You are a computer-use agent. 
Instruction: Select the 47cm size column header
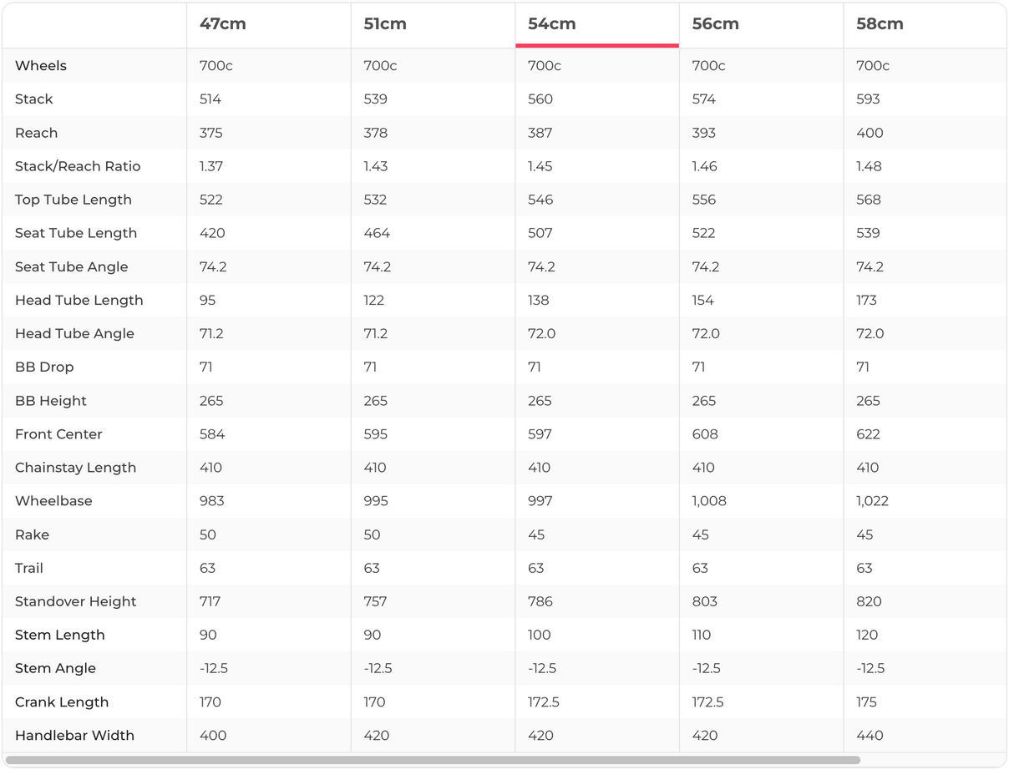point(223,24)
